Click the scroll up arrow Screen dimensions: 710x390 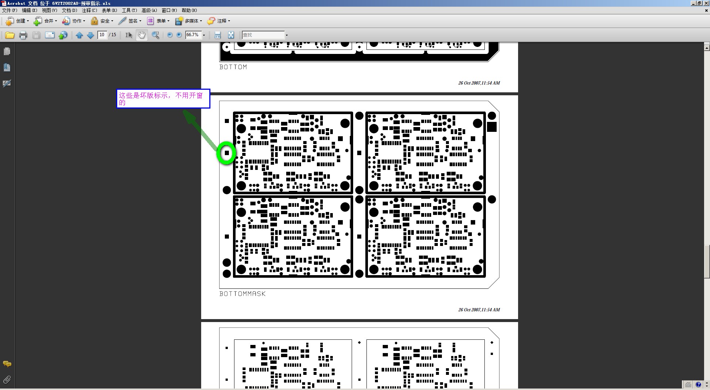[x=707, y=48]
